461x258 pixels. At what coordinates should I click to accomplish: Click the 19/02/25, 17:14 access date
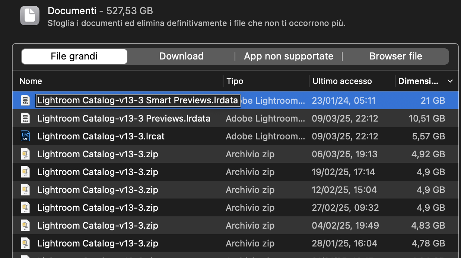343,172
